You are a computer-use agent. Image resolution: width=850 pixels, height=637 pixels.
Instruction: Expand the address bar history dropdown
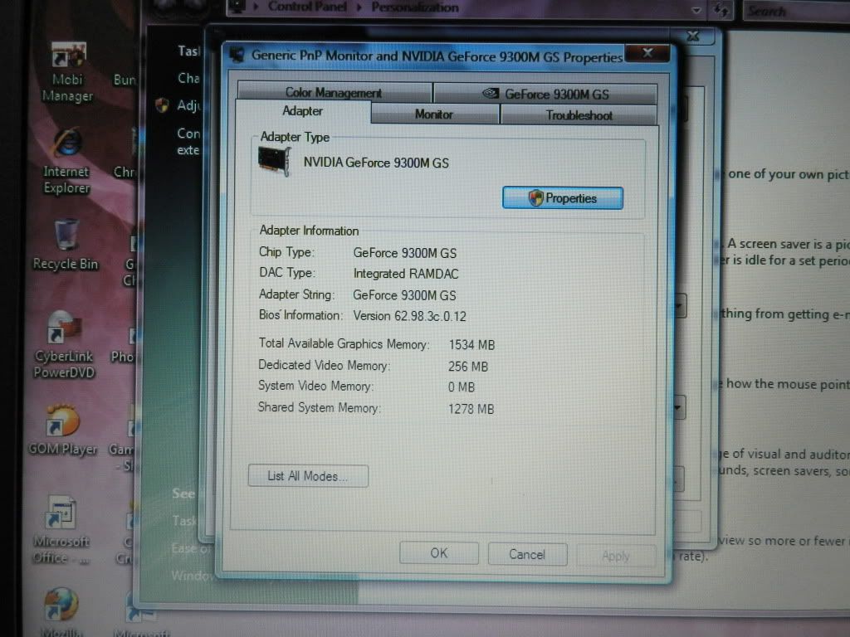coord(696,10)
